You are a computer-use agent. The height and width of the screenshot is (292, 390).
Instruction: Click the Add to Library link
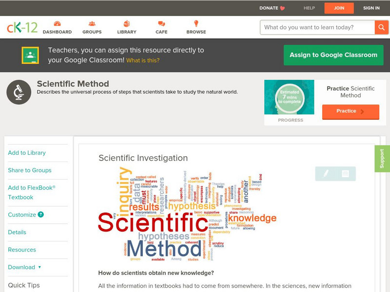[27, 152]
